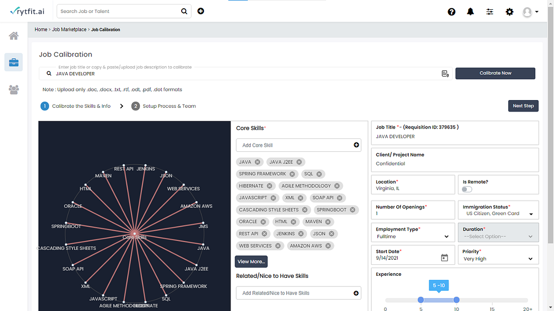
Task: Click the View More skills button
Action: [x=251, y=262]
